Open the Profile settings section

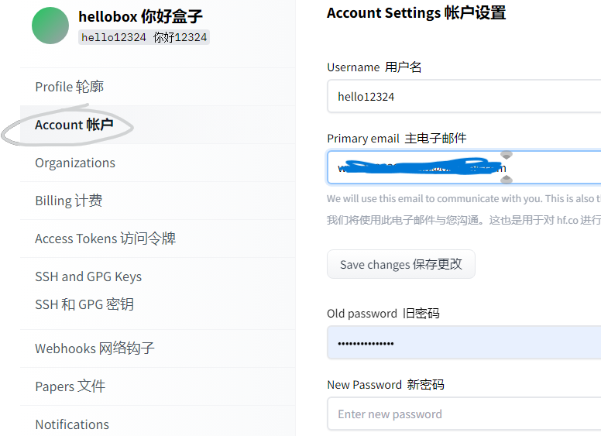tap(69, 87)
